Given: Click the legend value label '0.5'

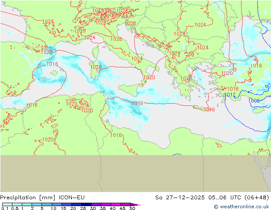Looking at the screenshot, I should tap(15, 208).
